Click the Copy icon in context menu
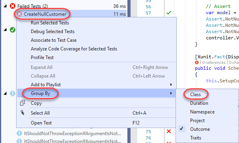Image resolution: width=239 pixels, height=143 pixels. [22, 103]
